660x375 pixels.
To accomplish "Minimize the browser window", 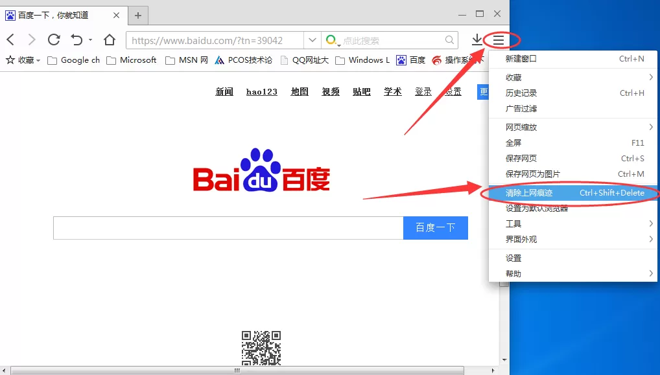I will (x=462, y=14).
